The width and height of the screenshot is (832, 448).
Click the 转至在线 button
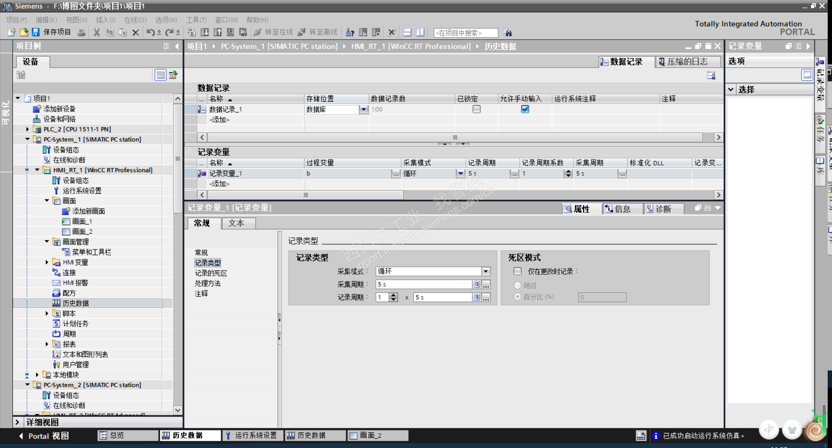pos(273,32)
